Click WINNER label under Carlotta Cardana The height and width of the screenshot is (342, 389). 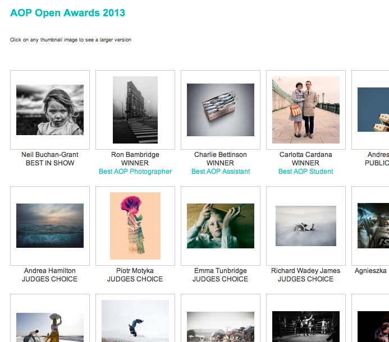coord(305,163)
